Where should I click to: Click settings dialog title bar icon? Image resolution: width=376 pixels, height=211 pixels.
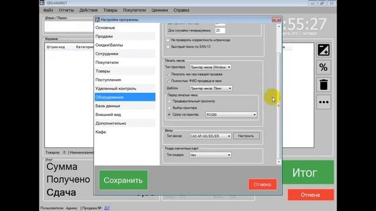pyautogui.click(x=97, y=19)
